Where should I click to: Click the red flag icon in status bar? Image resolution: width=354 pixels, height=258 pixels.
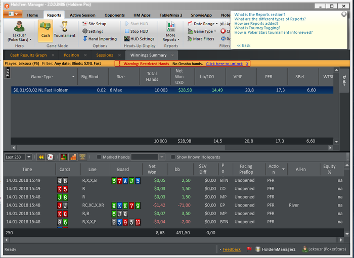[x=249, y=249]
